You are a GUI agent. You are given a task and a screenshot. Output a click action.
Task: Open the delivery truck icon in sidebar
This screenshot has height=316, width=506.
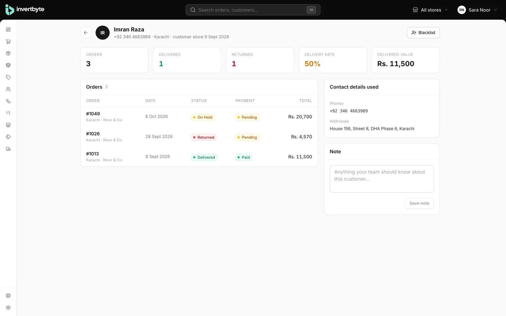[x=8, y=149]
